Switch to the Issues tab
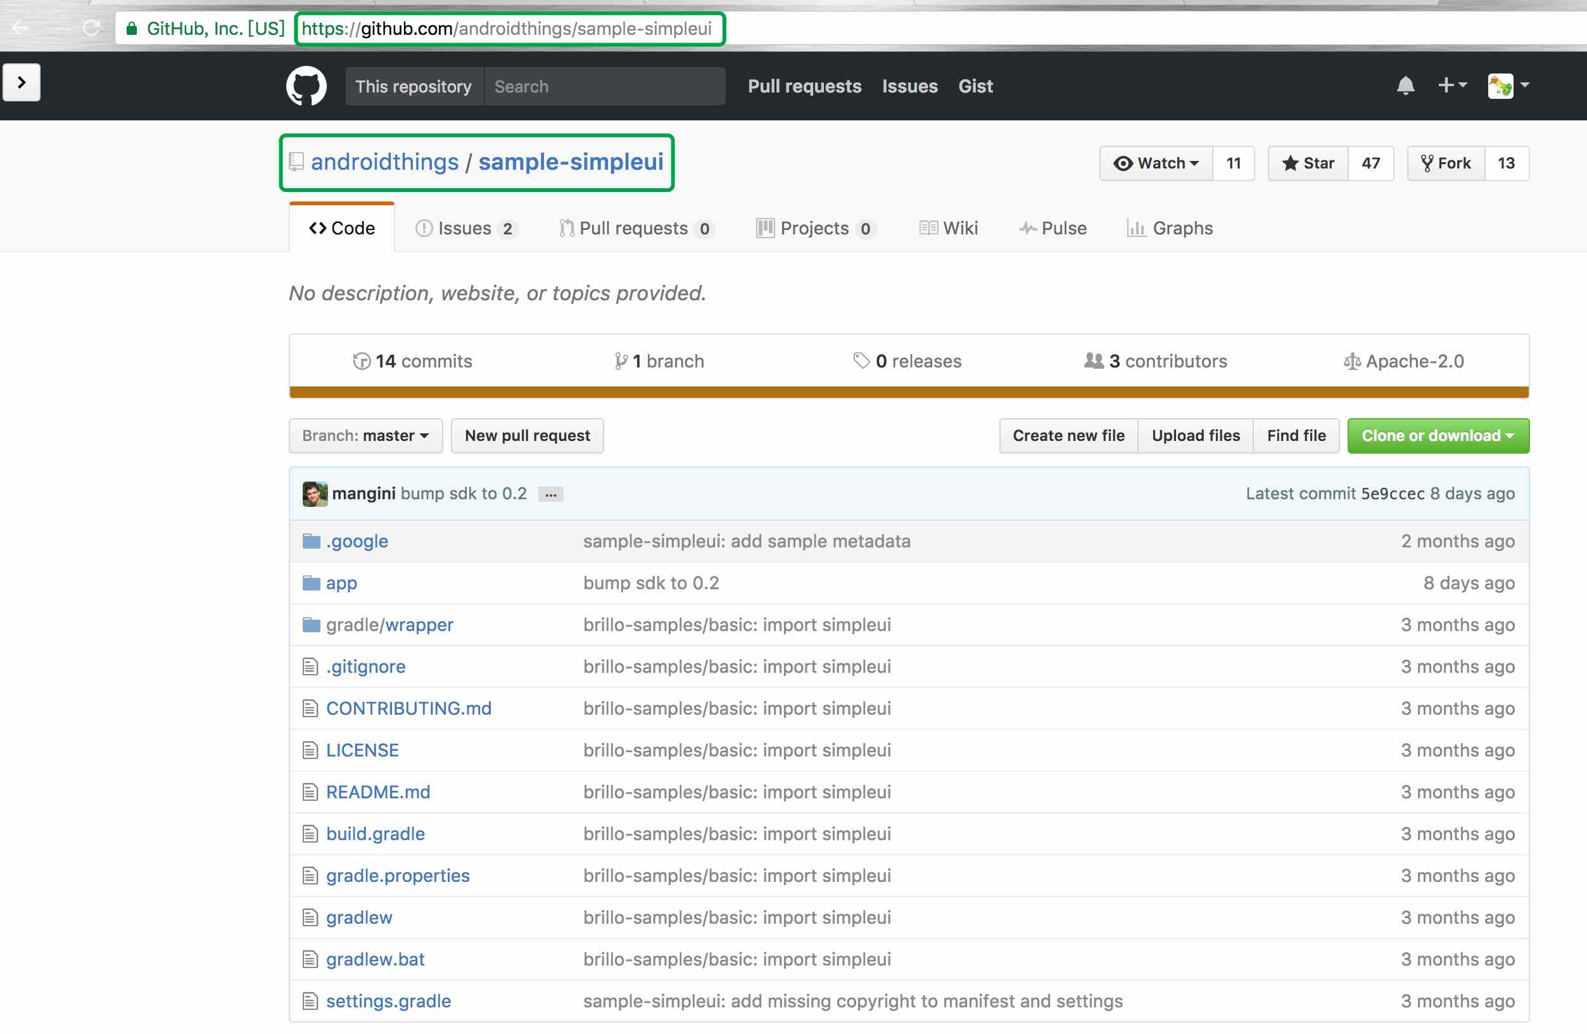Image resolution: width=1587 pixels, height=1034 pixels. click(x=466, y=228)
